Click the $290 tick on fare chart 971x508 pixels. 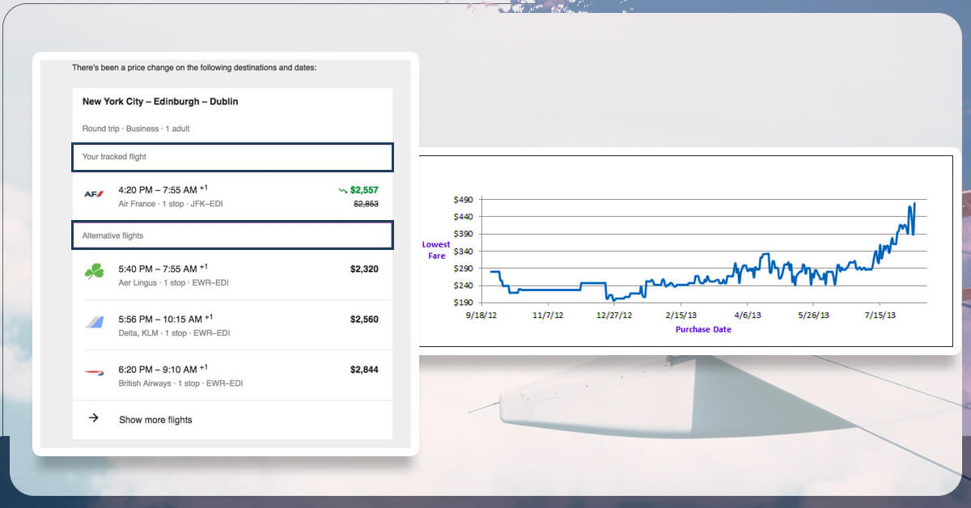click(x=463, y=268)
